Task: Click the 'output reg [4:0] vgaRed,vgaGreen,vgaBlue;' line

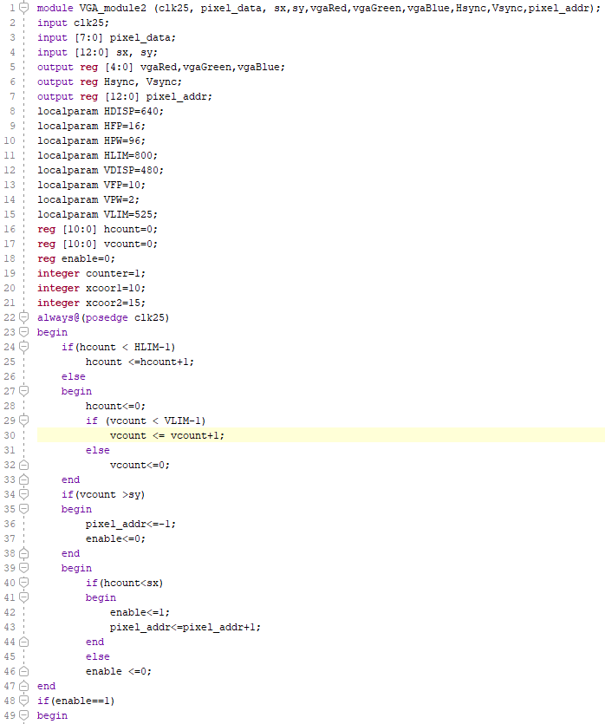Action: click(x=161, y=67)
